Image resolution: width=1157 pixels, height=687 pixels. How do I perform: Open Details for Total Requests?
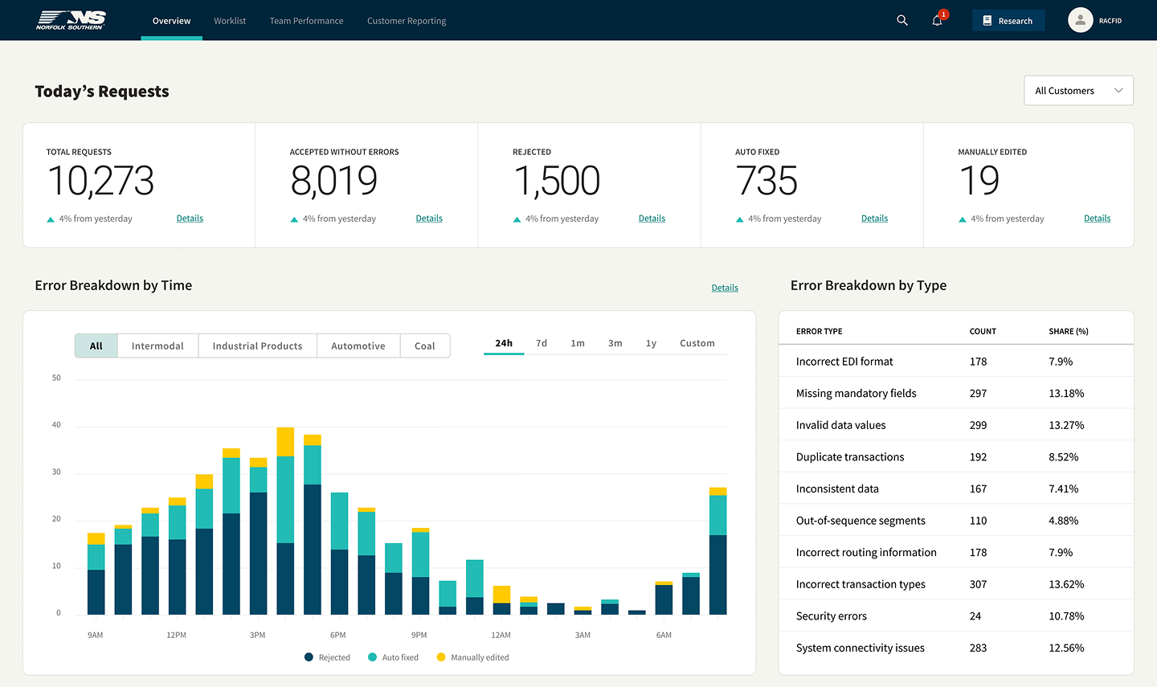click(190, 219)
